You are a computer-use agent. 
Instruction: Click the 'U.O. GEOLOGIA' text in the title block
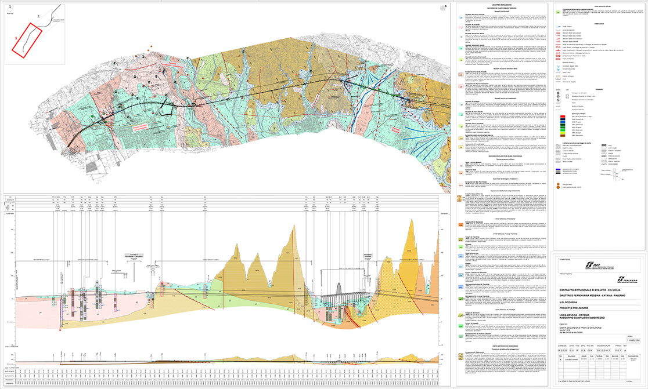[570, 303]
